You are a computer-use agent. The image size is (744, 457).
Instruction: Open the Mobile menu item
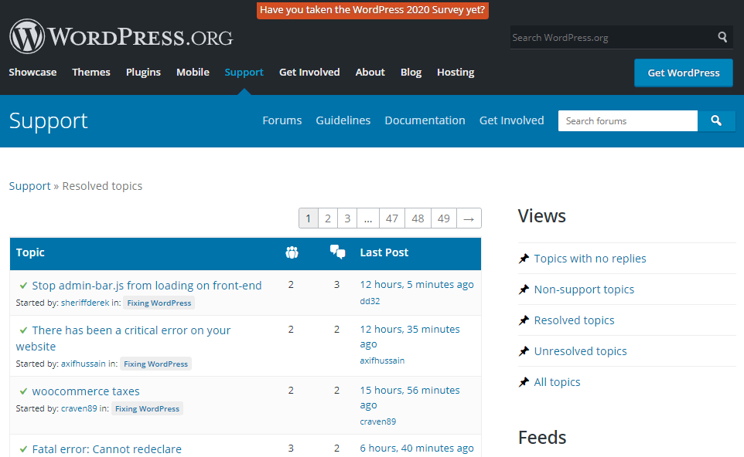(193, 73)
